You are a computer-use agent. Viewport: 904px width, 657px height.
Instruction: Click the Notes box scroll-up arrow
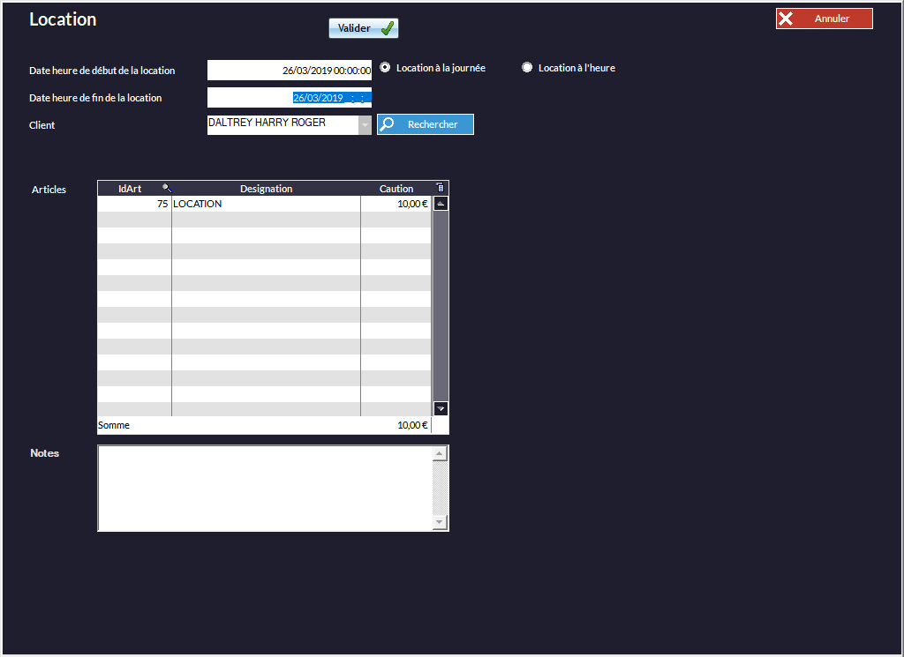[441, 454]
